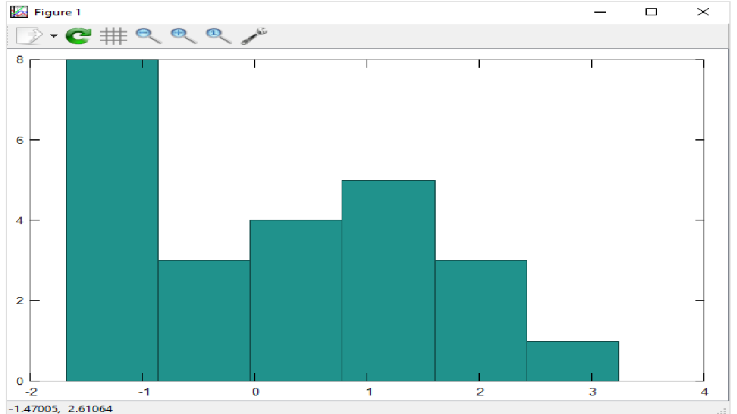Click the shortest histogram bar near 3
Image resolution: width=737 pixels, height=414 pixels.
coord(573,361)
